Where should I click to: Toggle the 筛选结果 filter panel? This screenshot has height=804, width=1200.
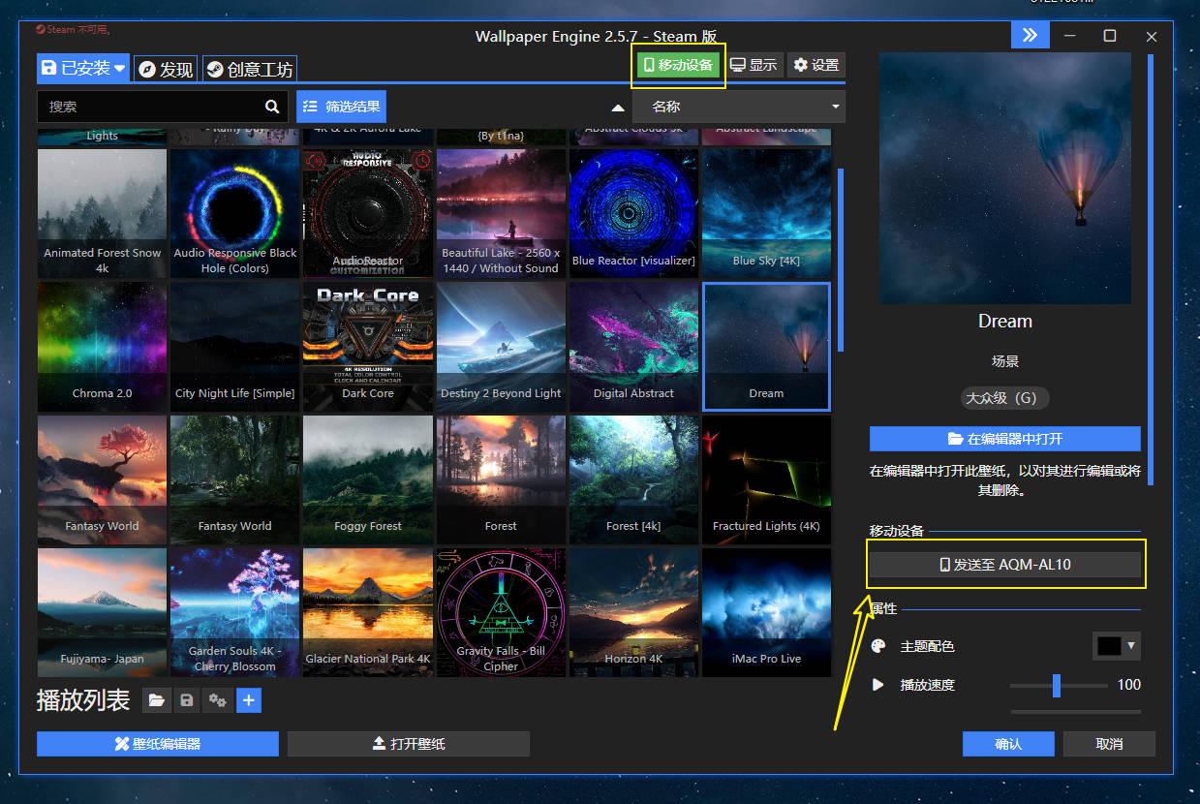342,107
